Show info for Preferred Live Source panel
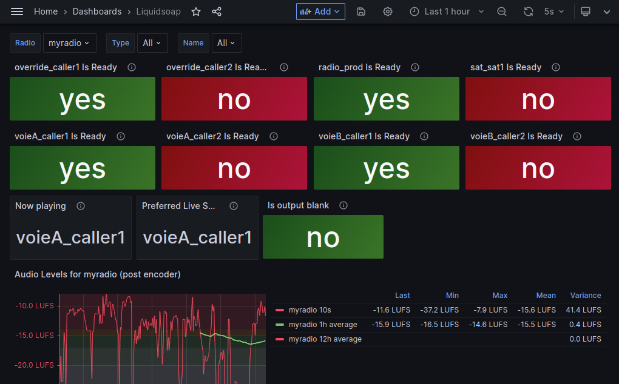The height and width of the screenshot is (384, 619). (x=234, y=206)
